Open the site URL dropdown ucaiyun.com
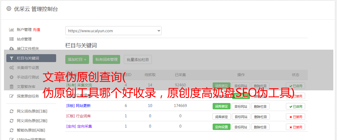Screen dimensions: 337x140 pyautogui.click(x=113, y=31)
